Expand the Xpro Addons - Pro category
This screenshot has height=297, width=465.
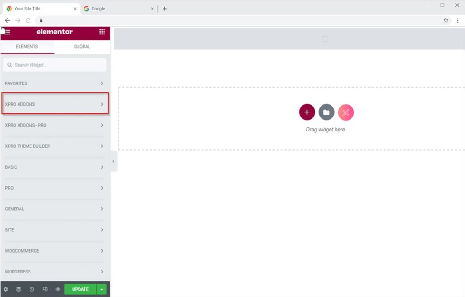[54, 125]
